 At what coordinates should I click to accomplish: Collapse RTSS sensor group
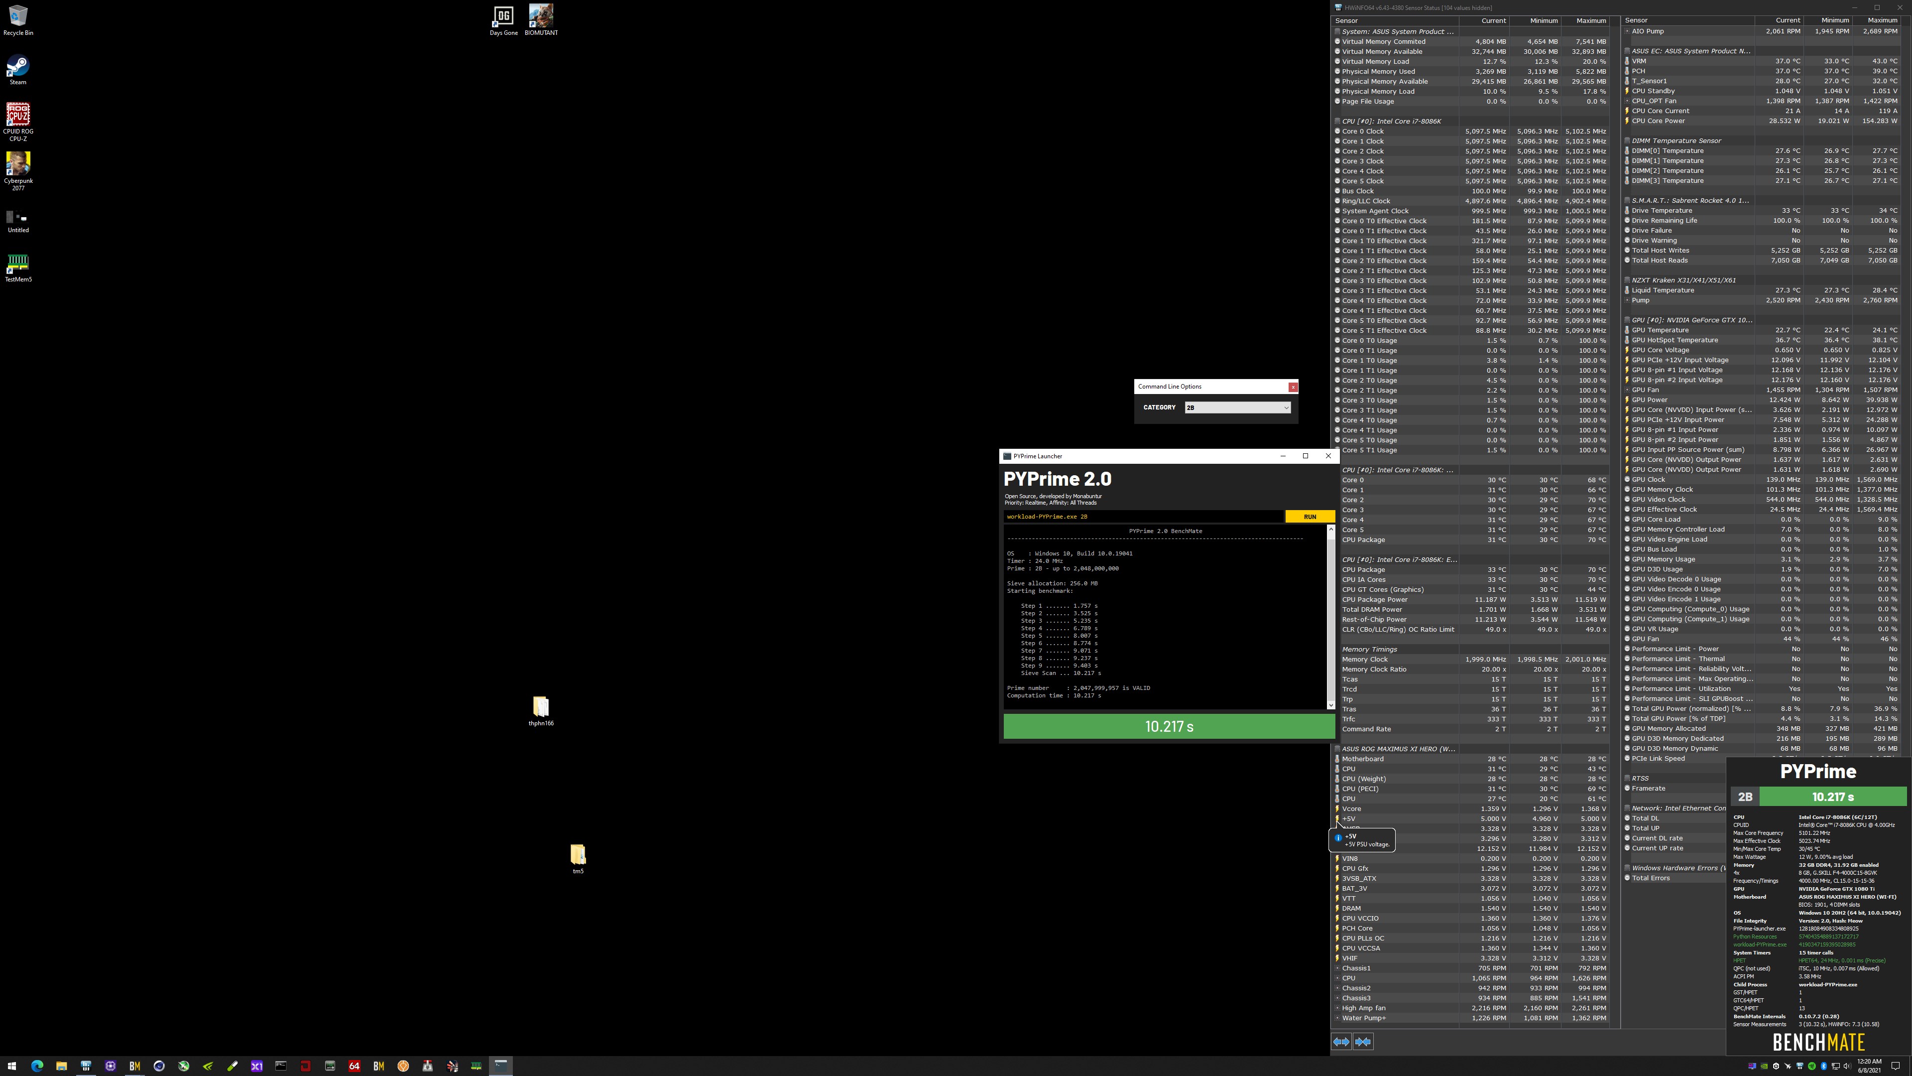point(1627,778)
